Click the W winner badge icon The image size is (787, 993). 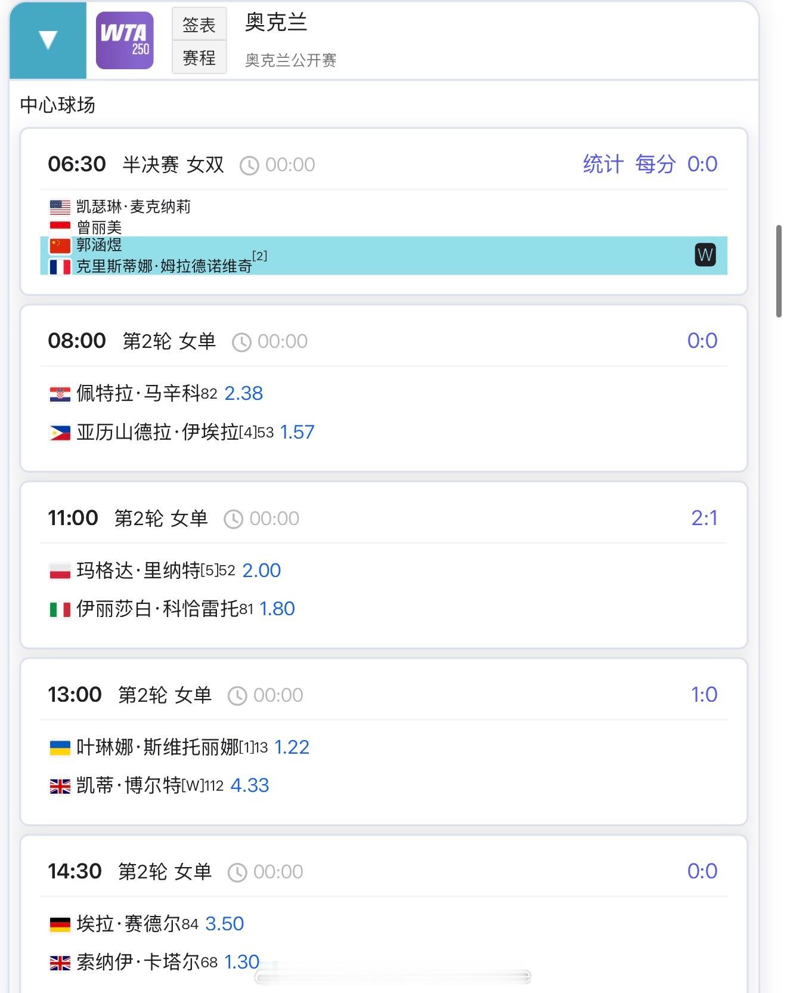tap(705, 255)
